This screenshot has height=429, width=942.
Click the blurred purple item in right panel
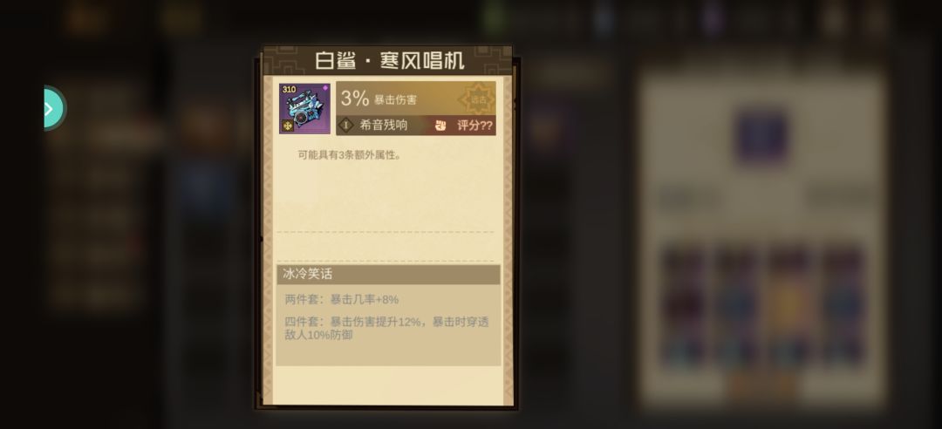tap(761, 137)
